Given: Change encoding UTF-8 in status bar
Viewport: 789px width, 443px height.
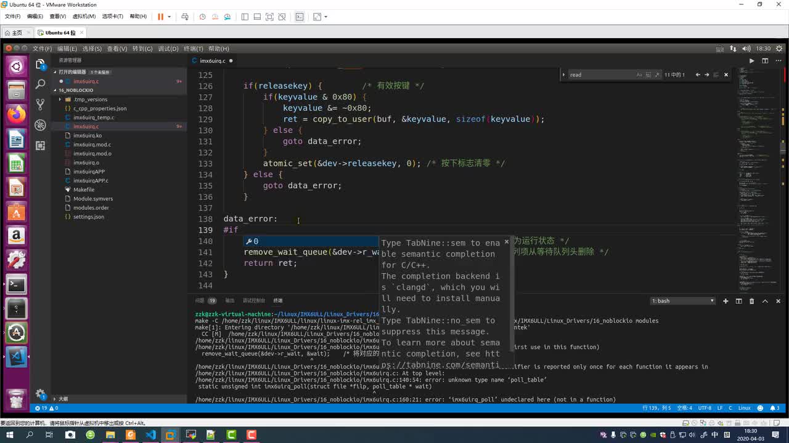Looking at the screenshot, I should [x=705, y=408].
